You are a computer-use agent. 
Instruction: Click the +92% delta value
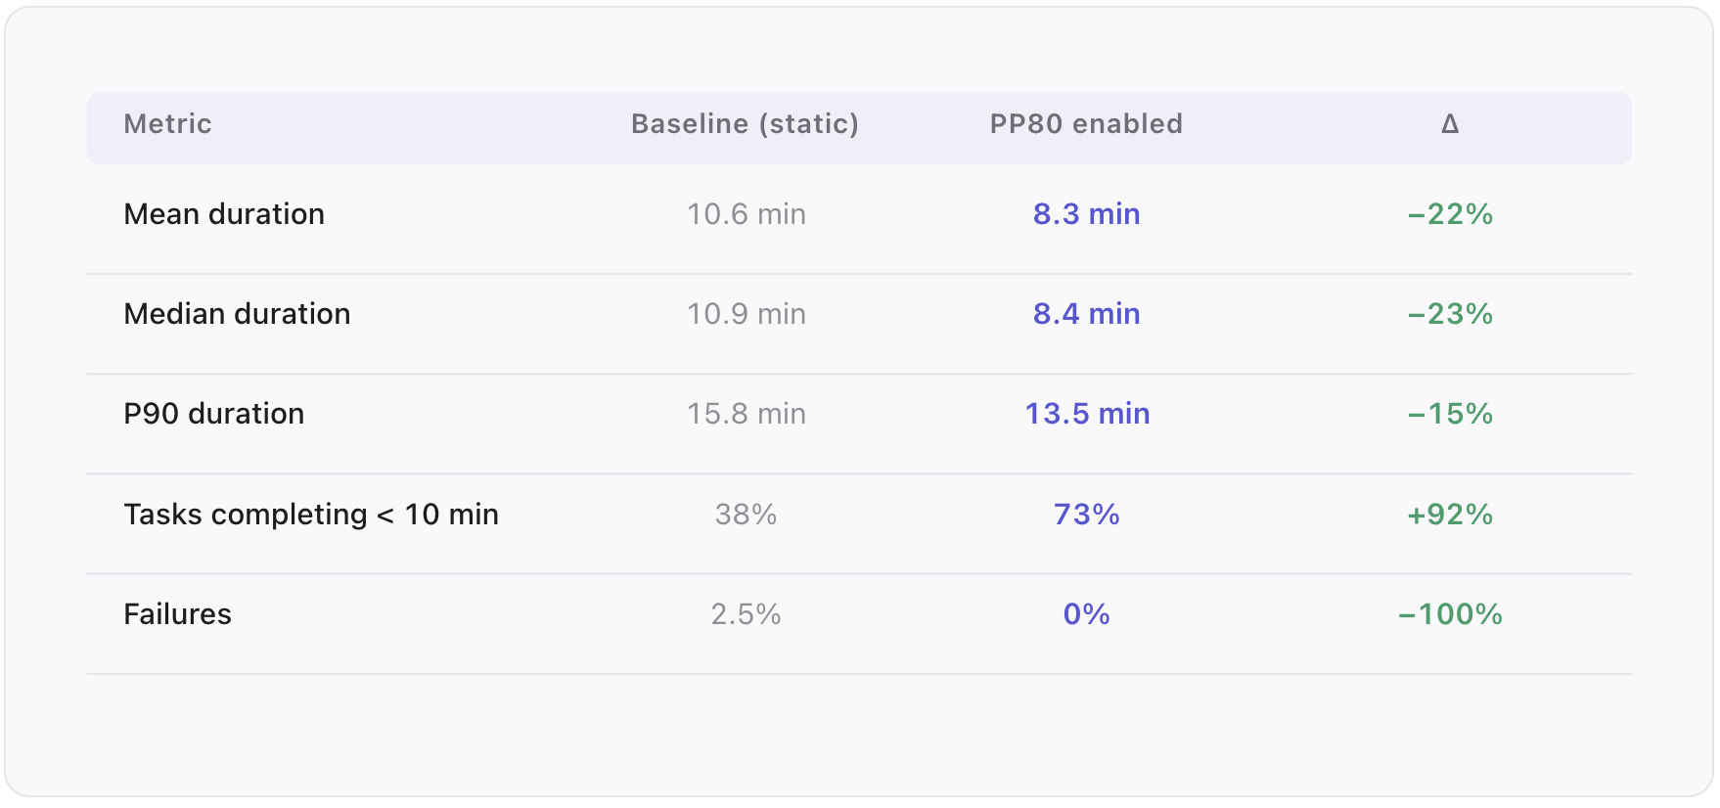coord(1450,515)
